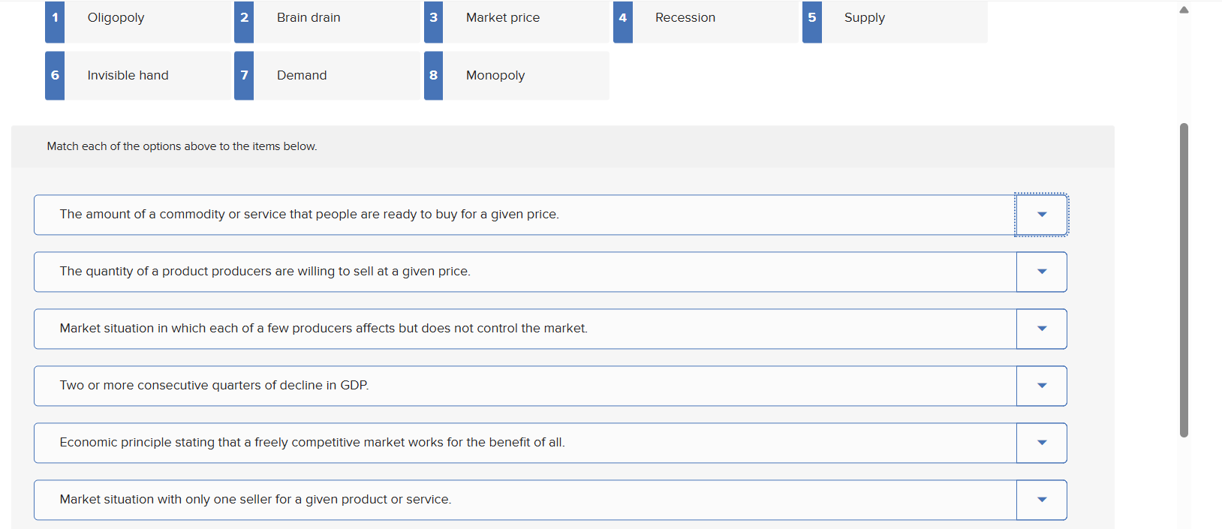Viewport: 1222px width, 529px height.
Task: Click the Invisible hand option tile
Action: tap(147, 76)
